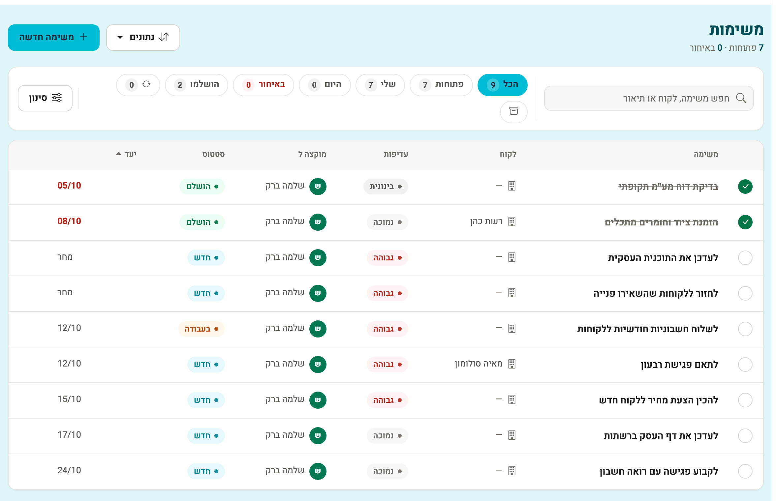The height and width of the screenshot is (501, 777).
Task: Click assignee avatar in לתאם פגישת רבעון row
Action: click(318, 364)
